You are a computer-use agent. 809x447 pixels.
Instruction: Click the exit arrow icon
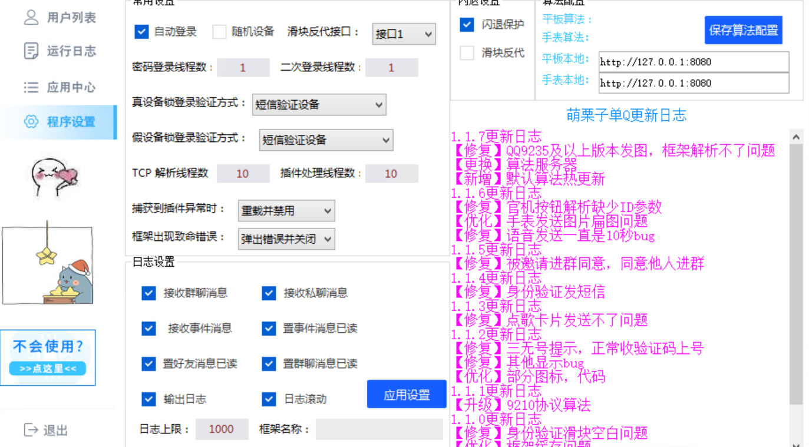[31, 431]
